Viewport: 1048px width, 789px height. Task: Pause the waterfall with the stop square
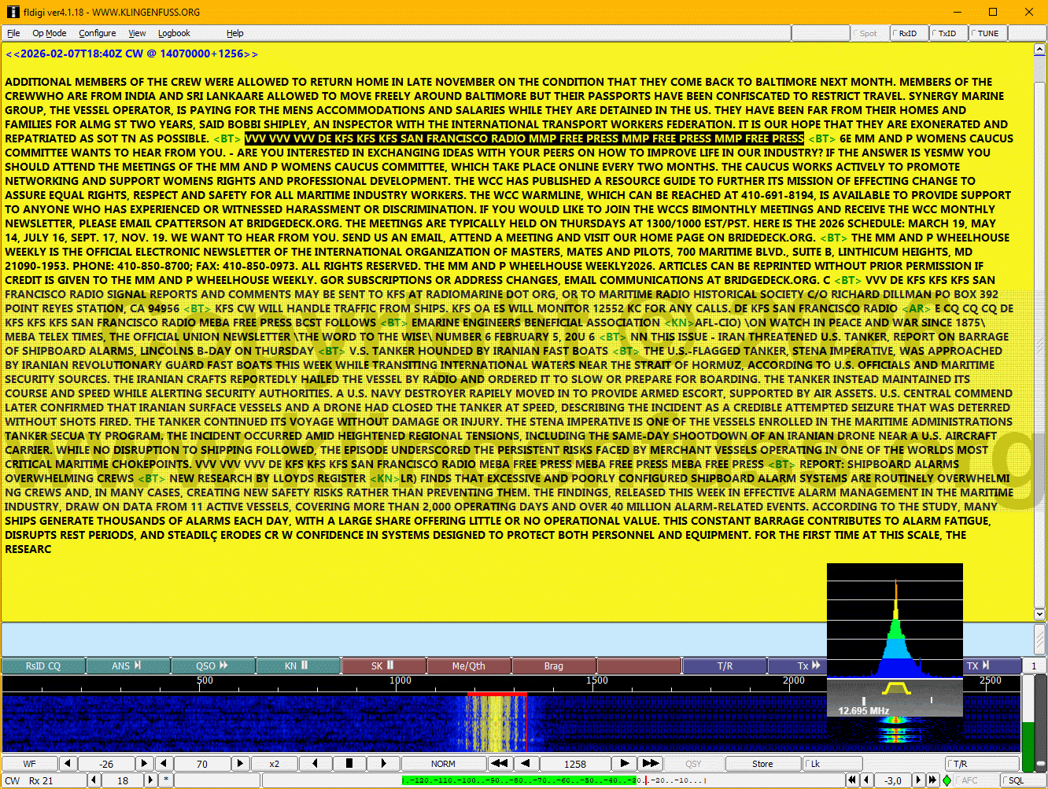(x=349, y=763)
